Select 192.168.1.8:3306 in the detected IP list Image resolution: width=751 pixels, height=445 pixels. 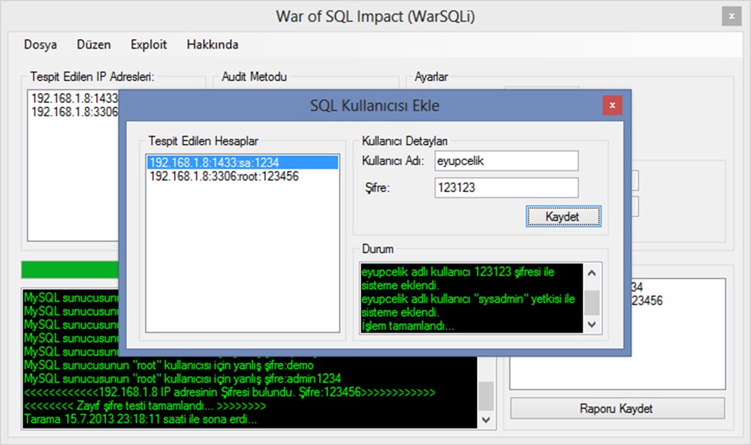tap(74, 112)
